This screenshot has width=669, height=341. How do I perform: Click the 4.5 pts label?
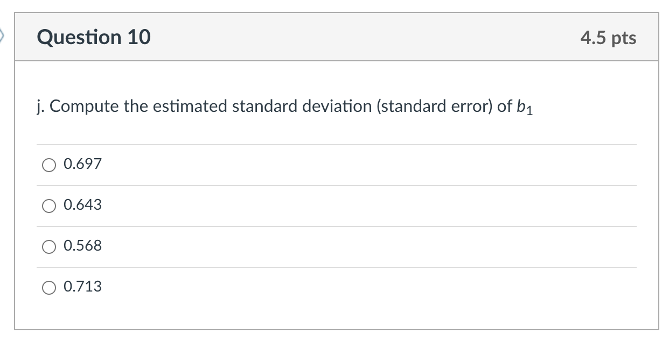pos(609,37)
